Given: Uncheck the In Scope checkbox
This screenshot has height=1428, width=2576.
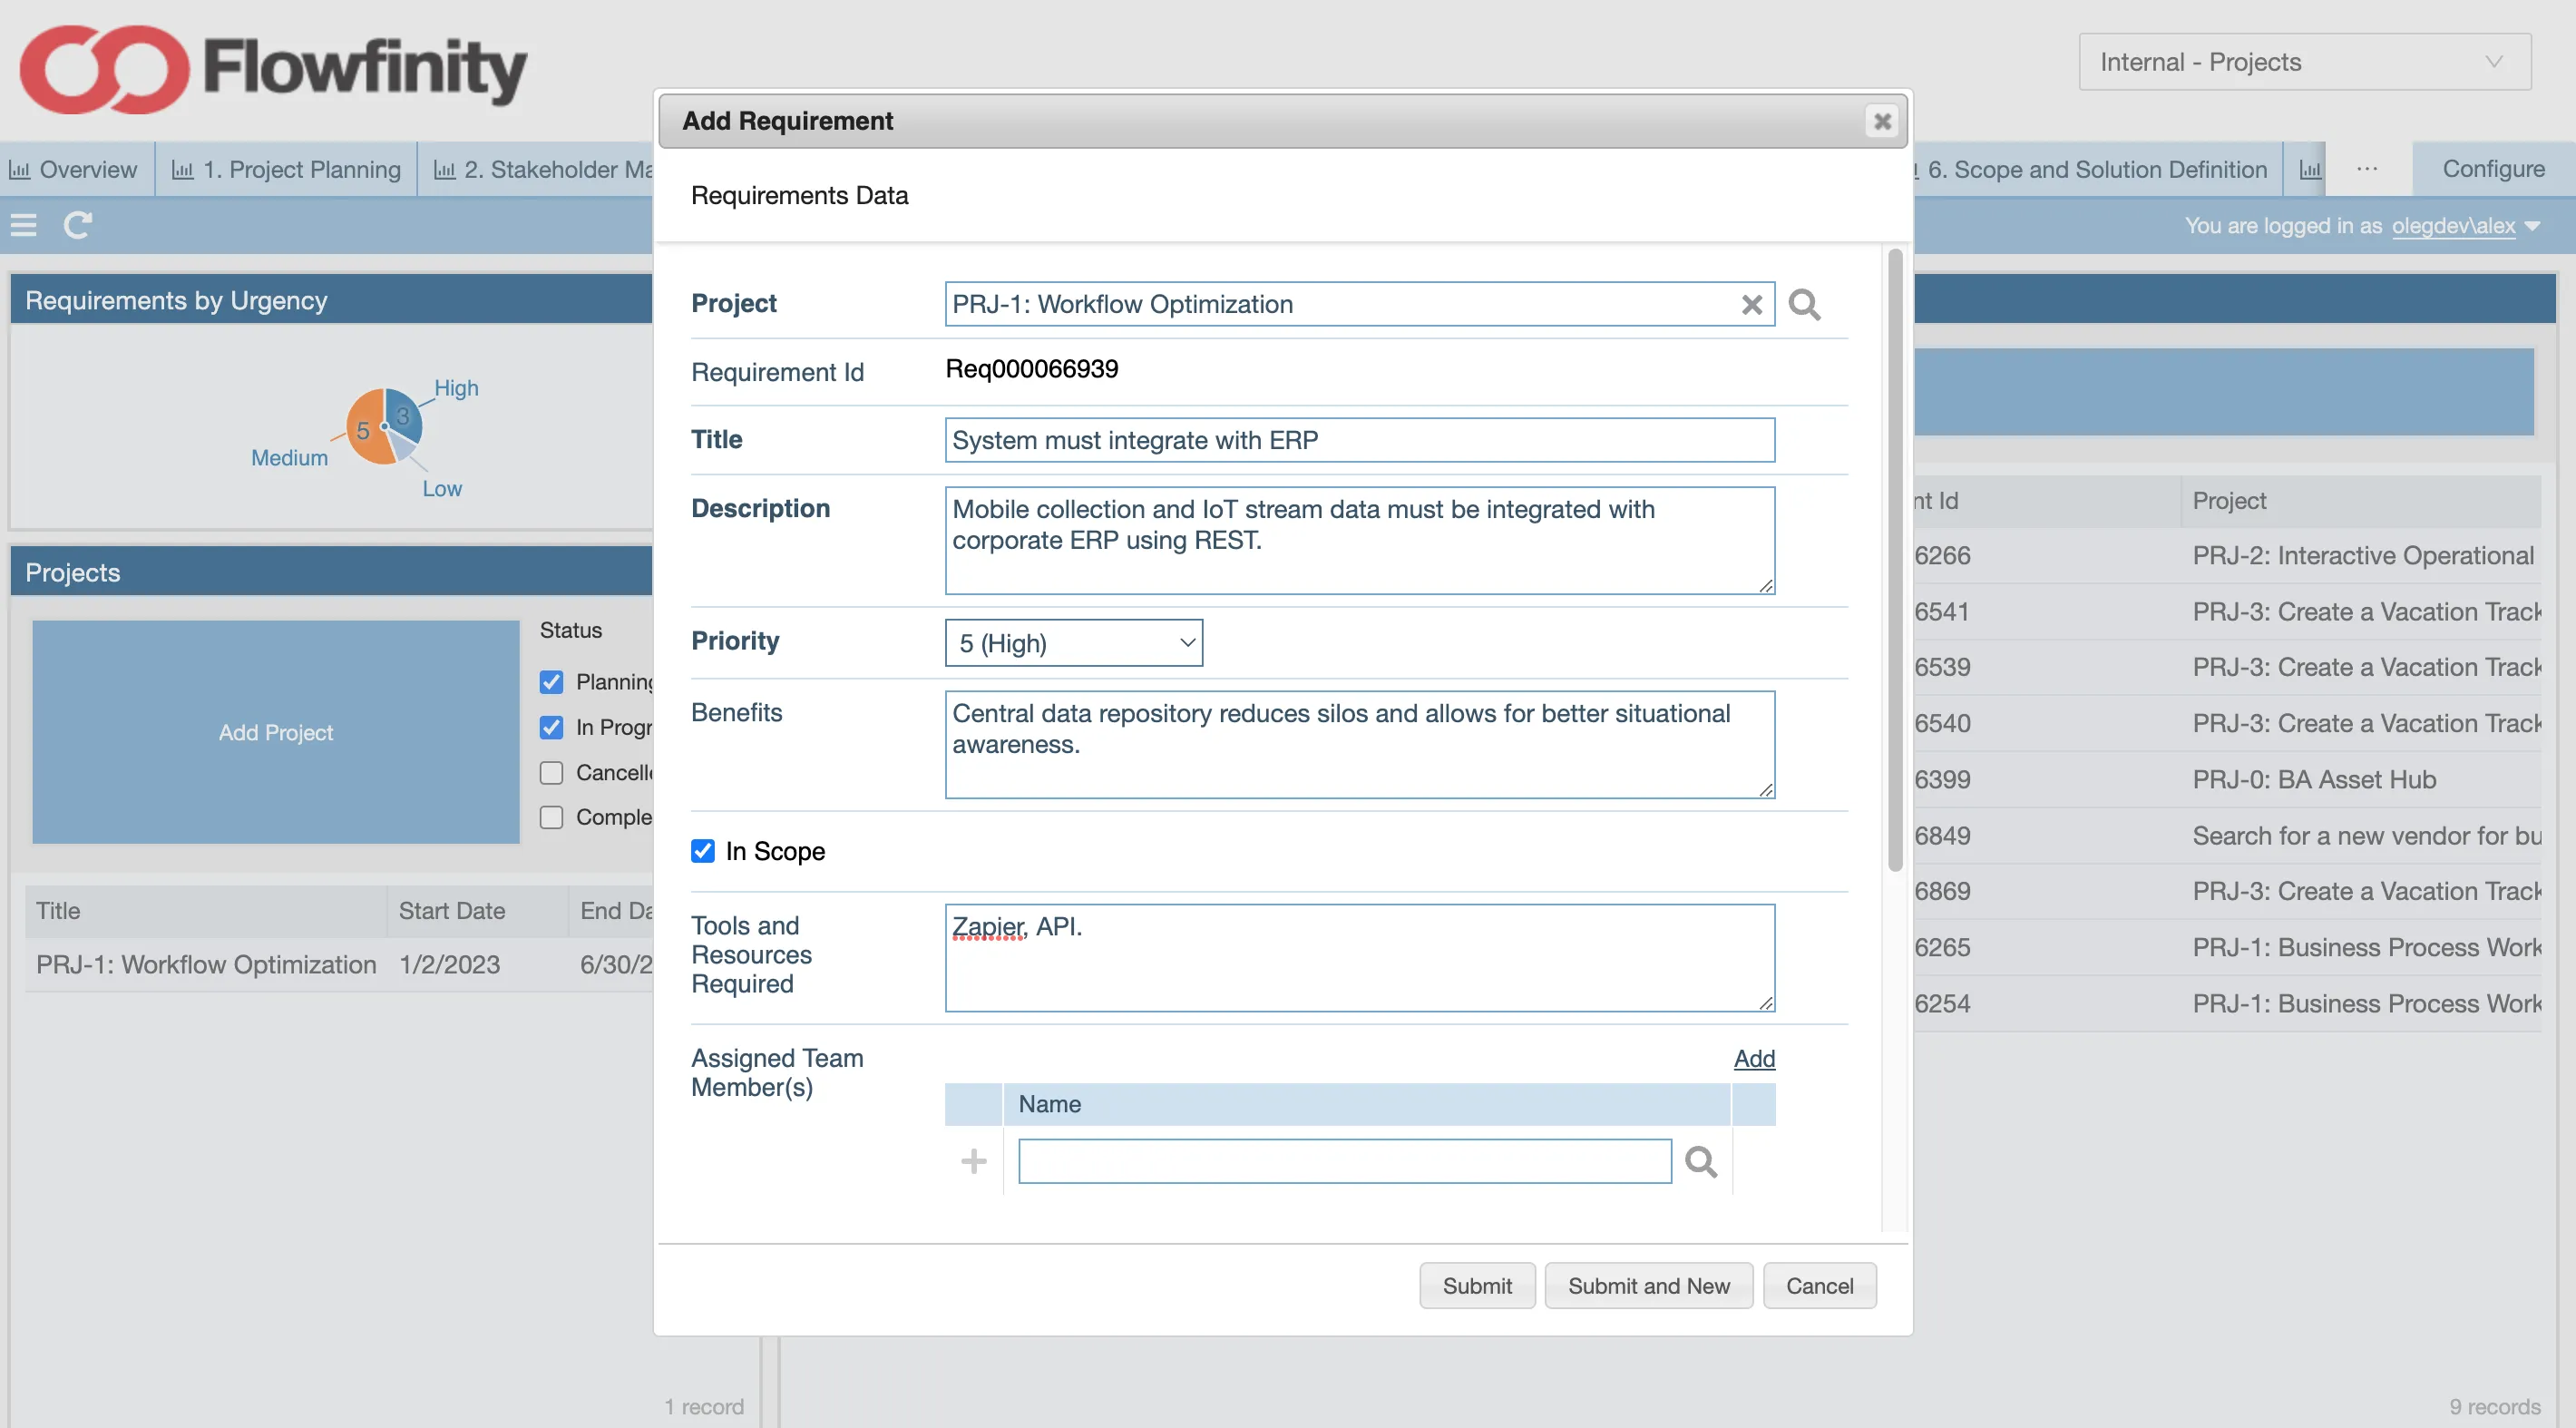Looking at the screenshot, I should coord(703,851).
